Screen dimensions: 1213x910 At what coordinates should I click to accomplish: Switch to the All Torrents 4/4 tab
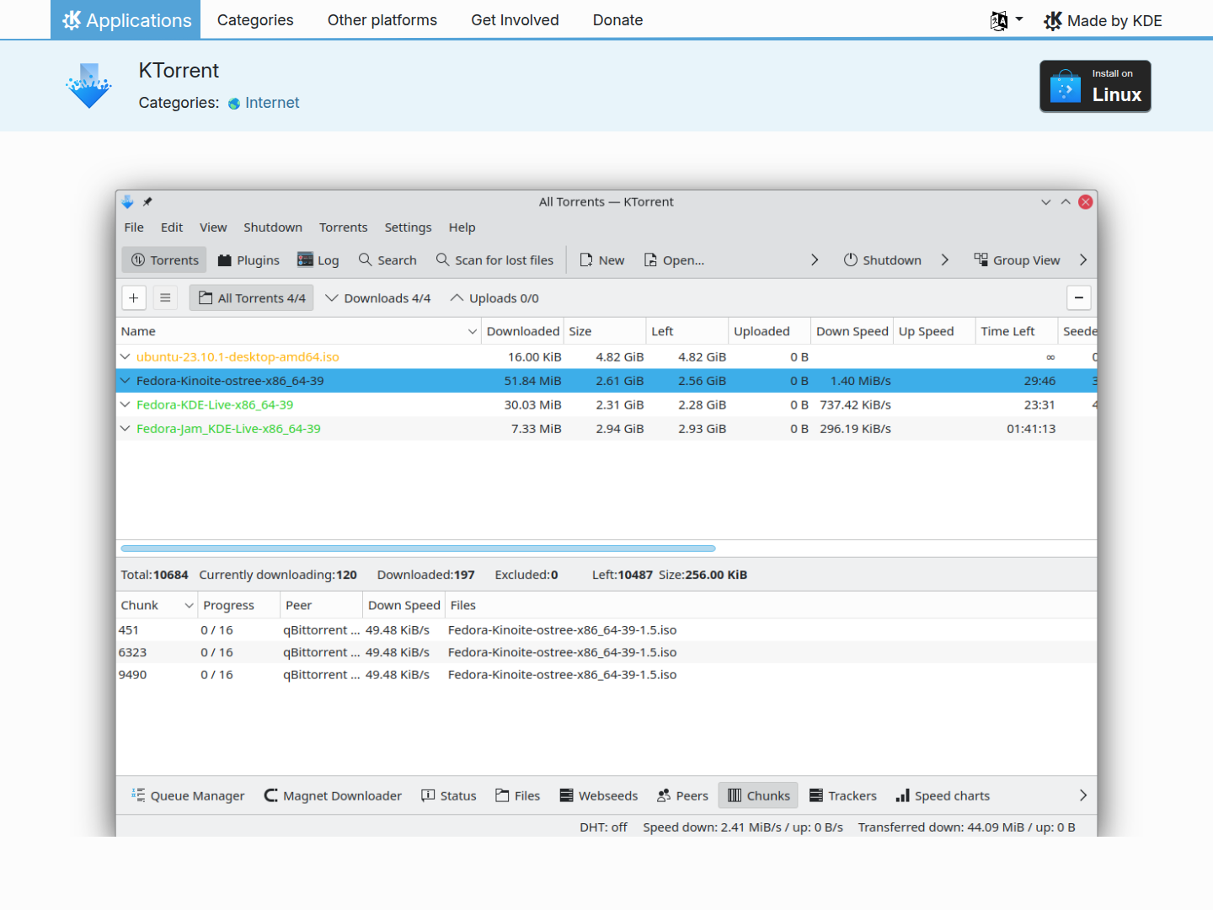tap(251, 297)
